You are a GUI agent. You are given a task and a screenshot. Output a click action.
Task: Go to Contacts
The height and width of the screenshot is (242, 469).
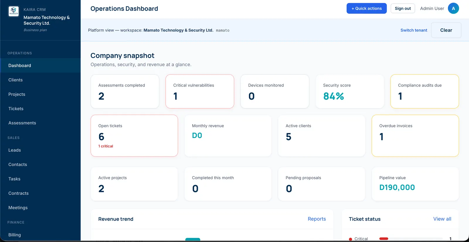pos(40,164)
